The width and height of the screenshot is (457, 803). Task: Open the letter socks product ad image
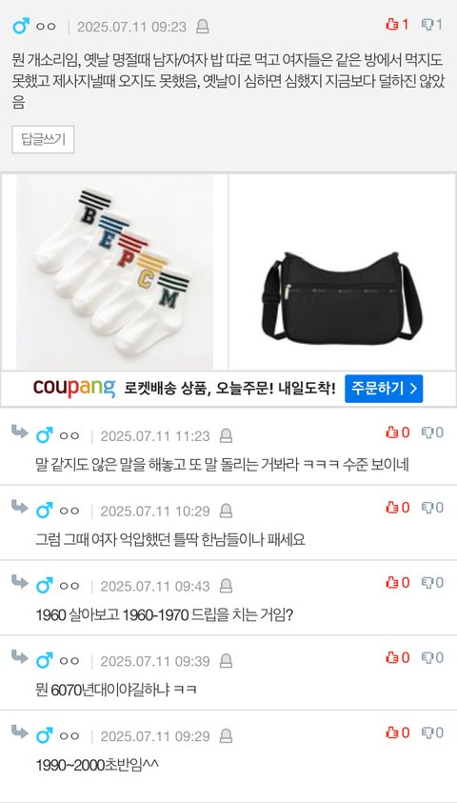(x=114, y=271)
